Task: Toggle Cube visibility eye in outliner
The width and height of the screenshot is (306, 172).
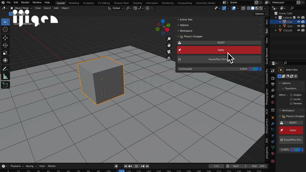Action: (299, 22)
